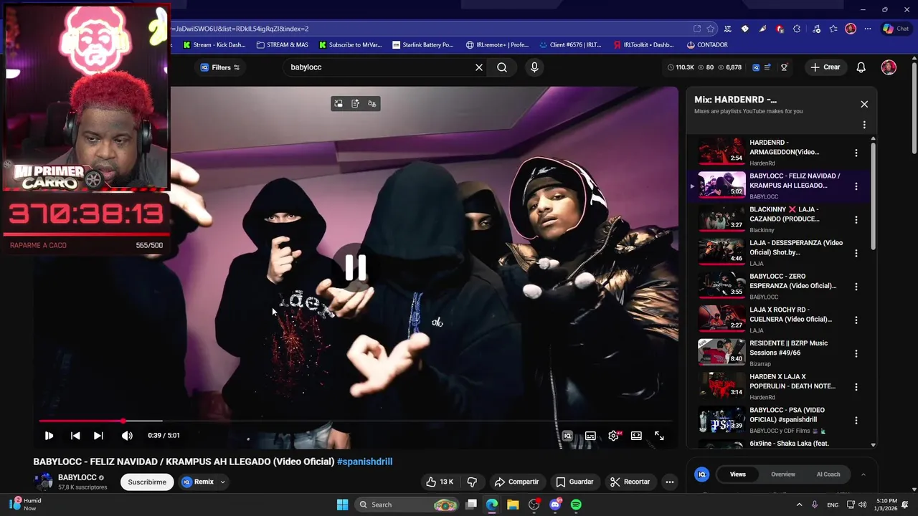Open options for RESIDENTE BZRP Sessions

point(856,353)
